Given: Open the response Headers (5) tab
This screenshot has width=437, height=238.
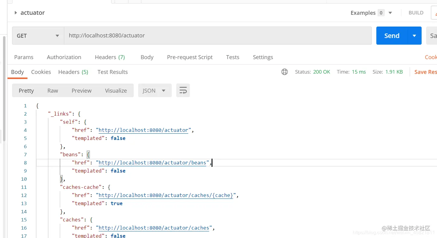Looking at the screenshot, I should (73, 72).
